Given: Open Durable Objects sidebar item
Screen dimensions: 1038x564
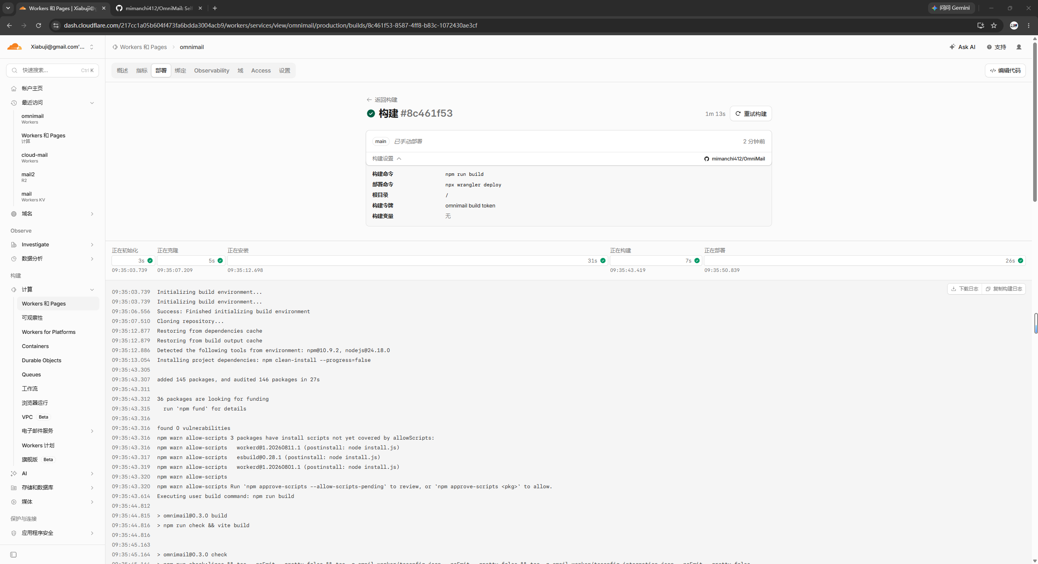Looking at the screenshot, I should pos(42,360).
